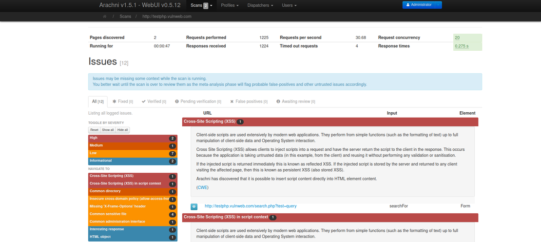The height and width of the screenshot is (242, 541).
Task: Click the blue info icon beside search.php URL
Action: point(193,206)
